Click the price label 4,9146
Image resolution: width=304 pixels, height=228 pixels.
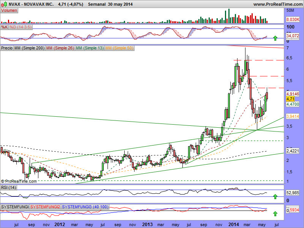(293, 94)
